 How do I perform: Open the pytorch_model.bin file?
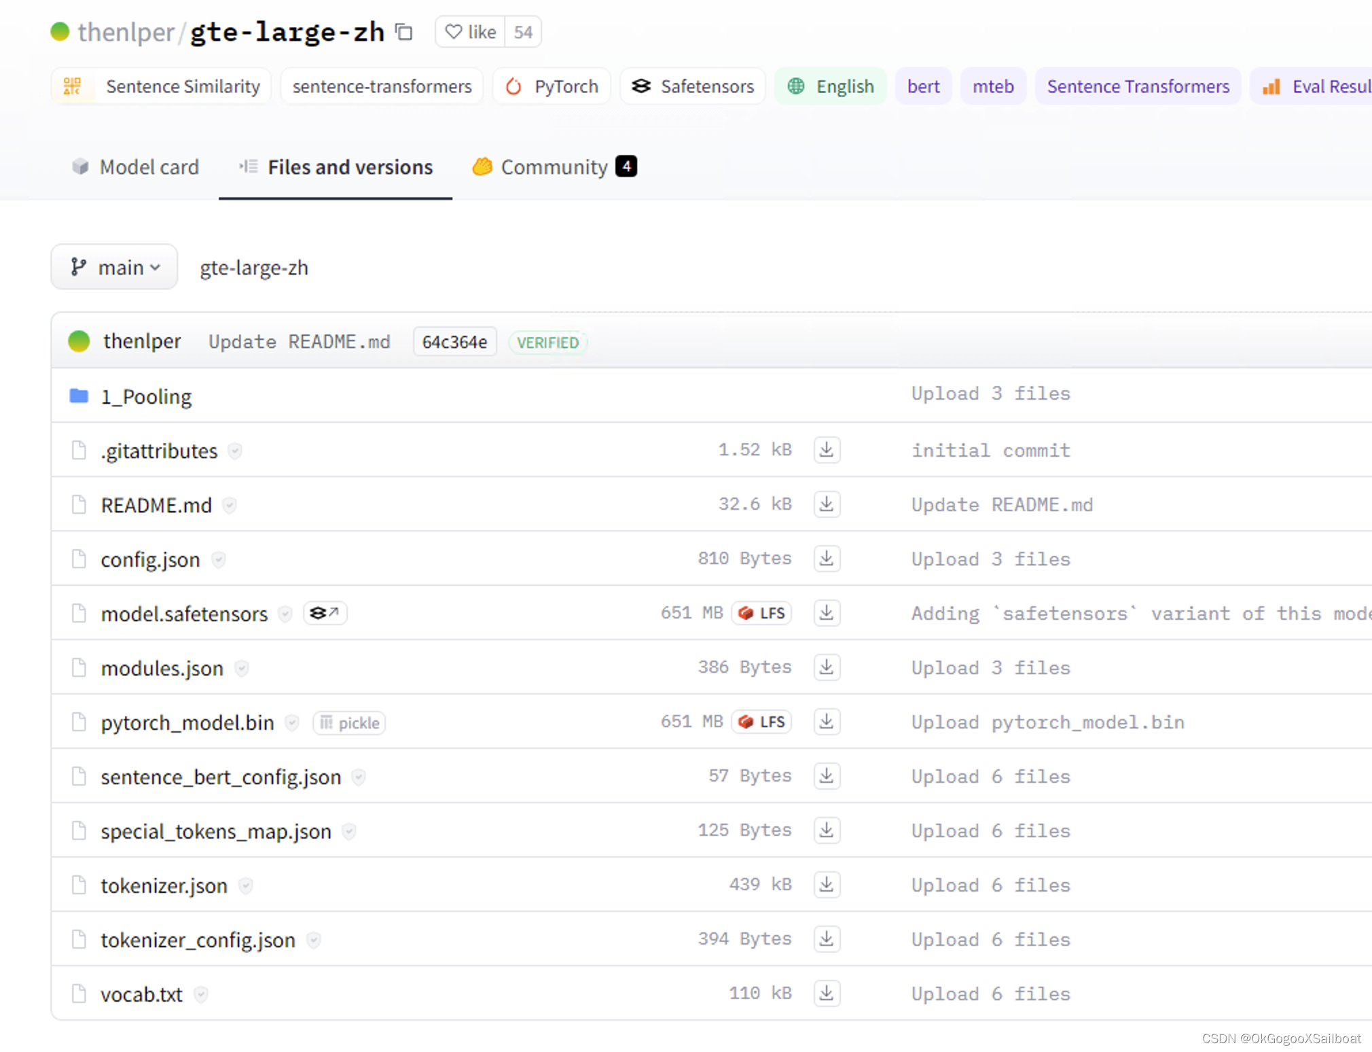click(187, 722)
